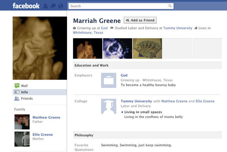Click the College row label
This screenshot has width=227, height=152.
(x=81, y=101)
